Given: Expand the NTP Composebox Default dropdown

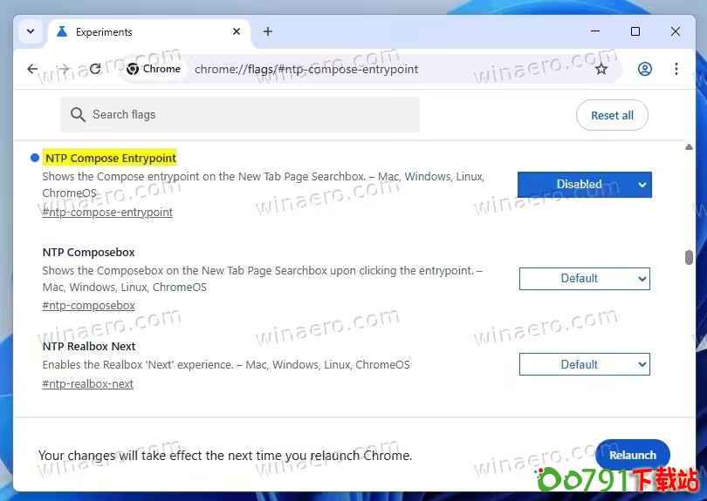Looking at the screenshot, I should click(584, 279).
